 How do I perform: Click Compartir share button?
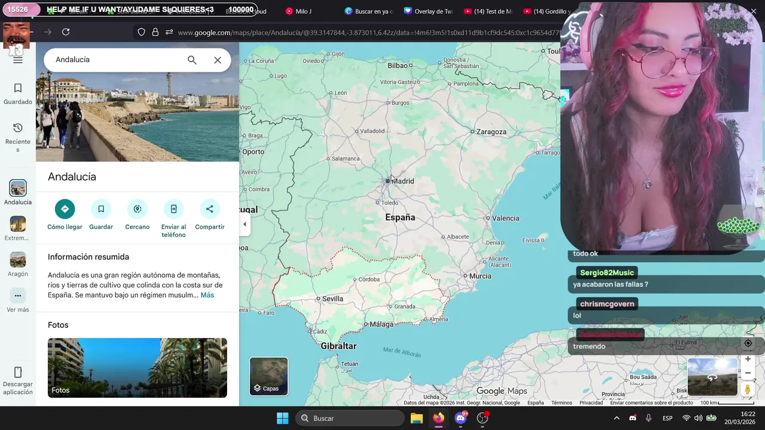click(210, 215)
